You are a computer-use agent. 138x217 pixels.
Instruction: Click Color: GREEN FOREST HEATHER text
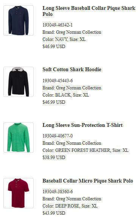76,150
